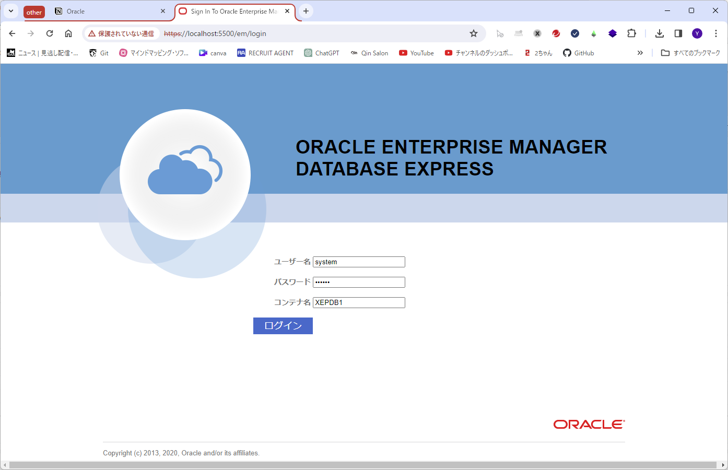
Task: Reload the current page
Action: 49,33
